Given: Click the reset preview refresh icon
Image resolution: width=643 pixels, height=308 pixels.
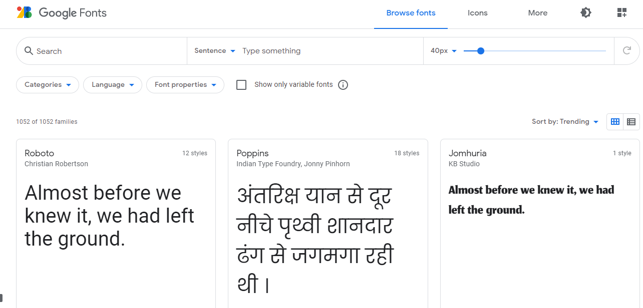Looking at the screenshot, I should (626, 50).
